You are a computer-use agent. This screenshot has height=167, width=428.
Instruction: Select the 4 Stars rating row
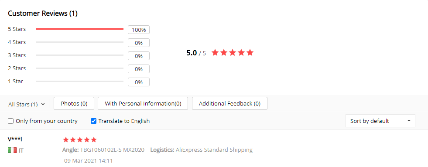coord(79,42)
